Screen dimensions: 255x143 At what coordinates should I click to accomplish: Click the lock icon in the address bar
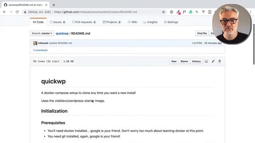pos(25,12)
